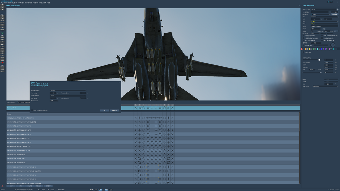Open the tab icon with yellow marker
Screen dimensions: 340x191
311,49
